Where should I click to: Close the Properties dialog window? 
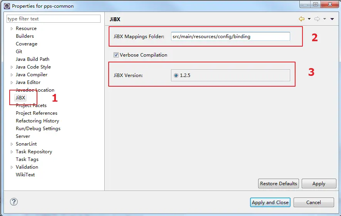[330, 4]
